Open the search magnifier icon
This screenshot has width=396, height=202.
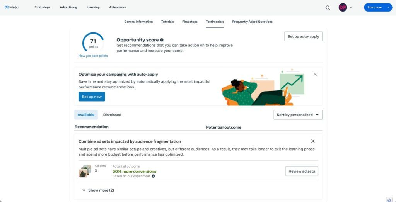(328, 7)
